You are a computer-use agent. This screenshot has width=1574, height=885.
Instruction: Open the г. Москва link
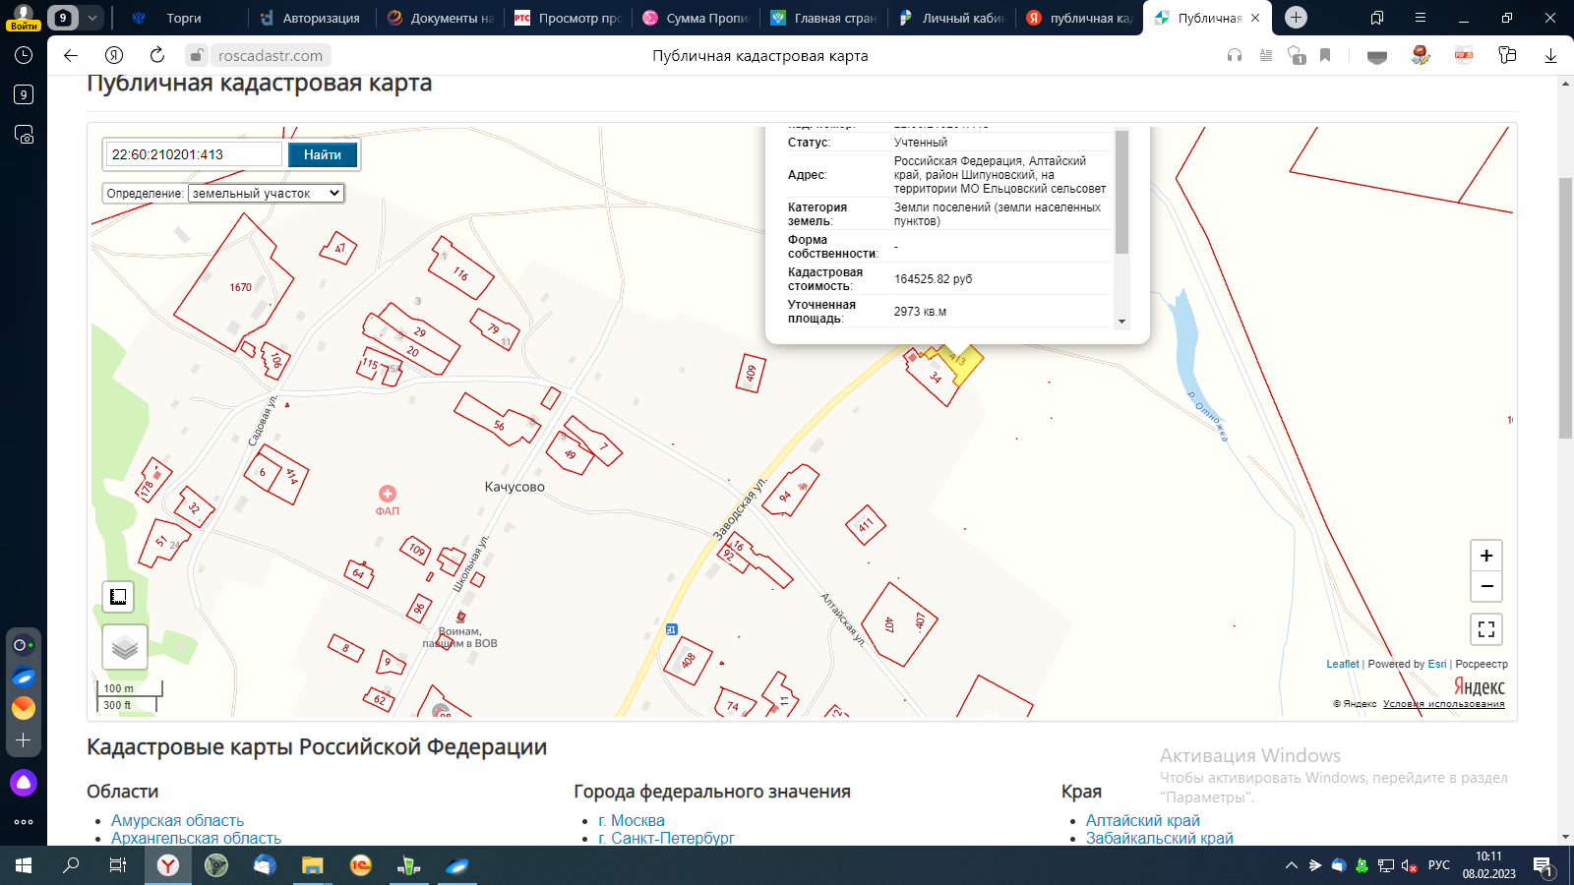point(631,820)
